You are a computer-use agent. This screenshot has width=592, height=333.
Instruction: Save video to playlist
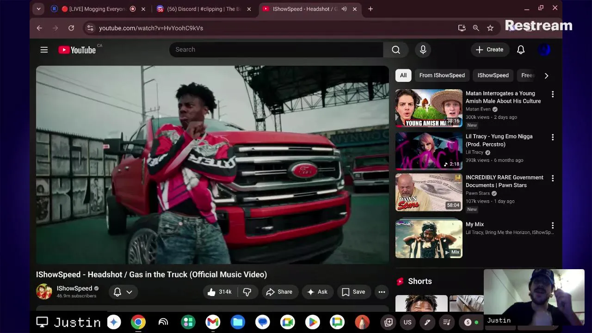(354, 292)
